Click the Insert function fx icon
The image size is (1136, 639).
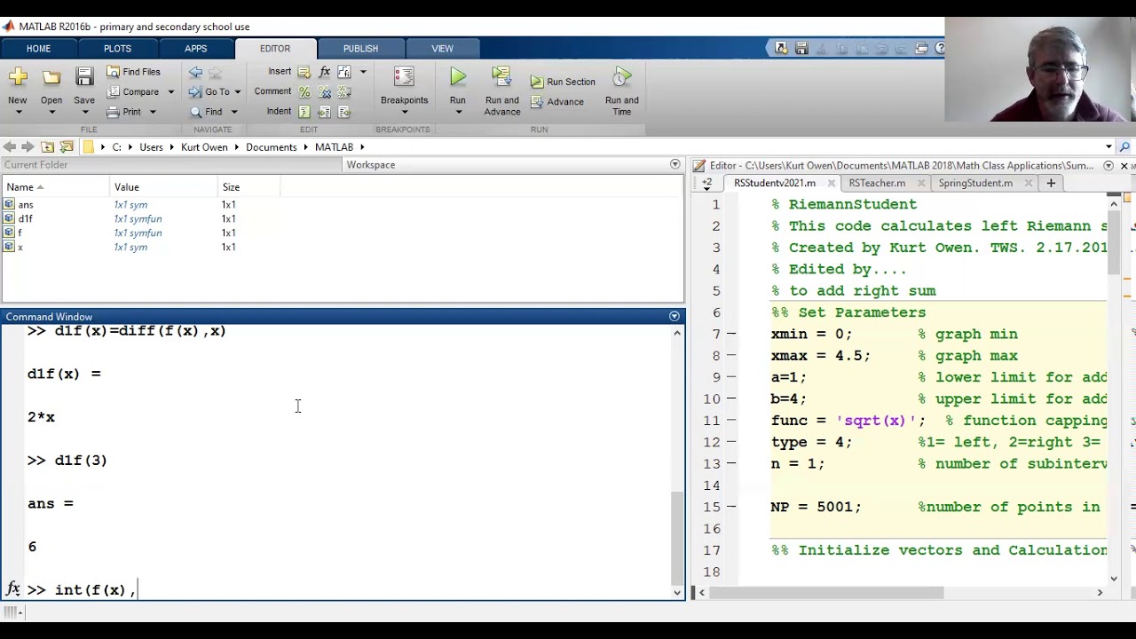coord(324,72)
